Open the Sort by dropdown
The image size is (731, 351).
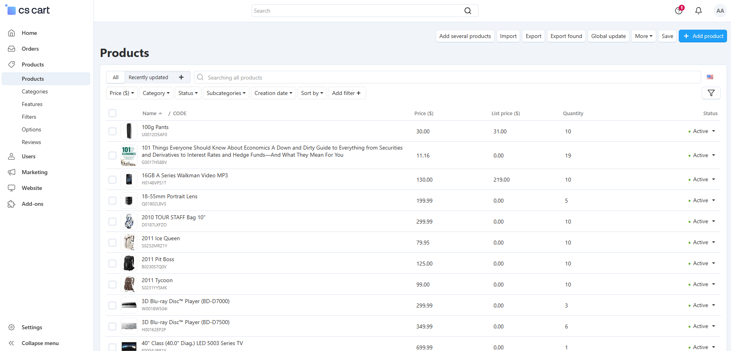coord(312,93)
